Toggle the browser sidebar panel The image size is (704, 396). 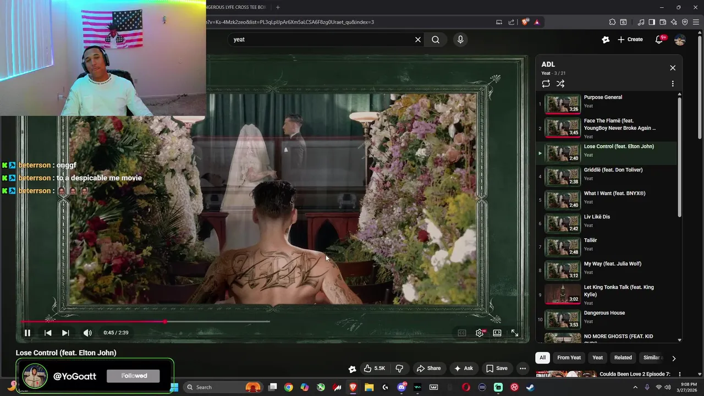coord(652,22)
